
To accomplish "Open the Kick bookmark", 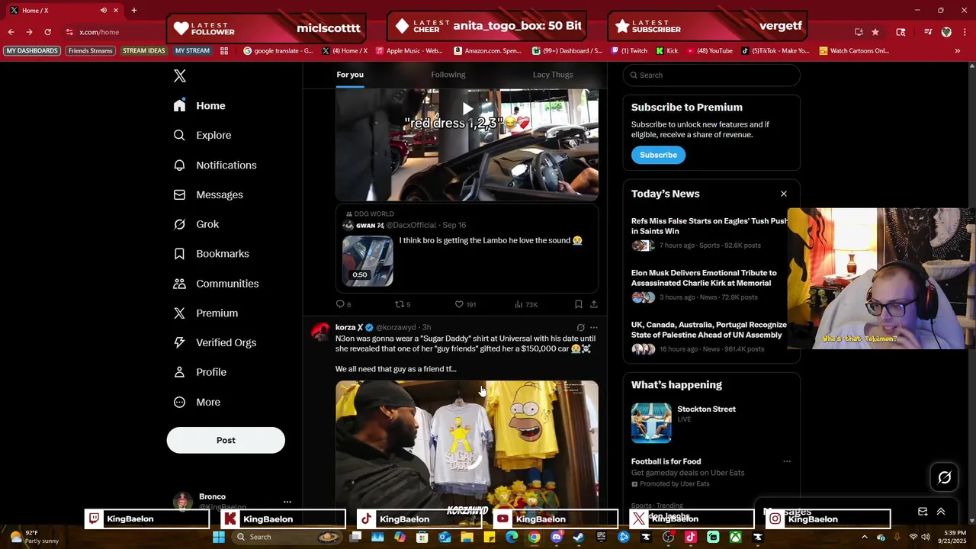I will 667,51.
